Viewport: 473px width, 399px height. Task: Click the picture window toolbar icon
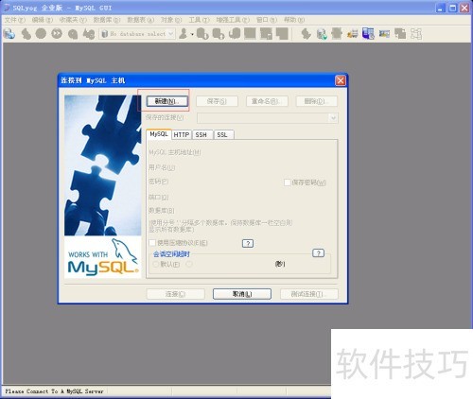[384, 34]
